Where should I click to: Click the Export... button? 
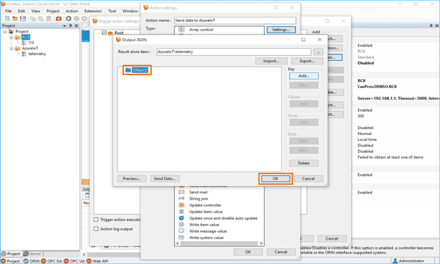tap(307, 61)
